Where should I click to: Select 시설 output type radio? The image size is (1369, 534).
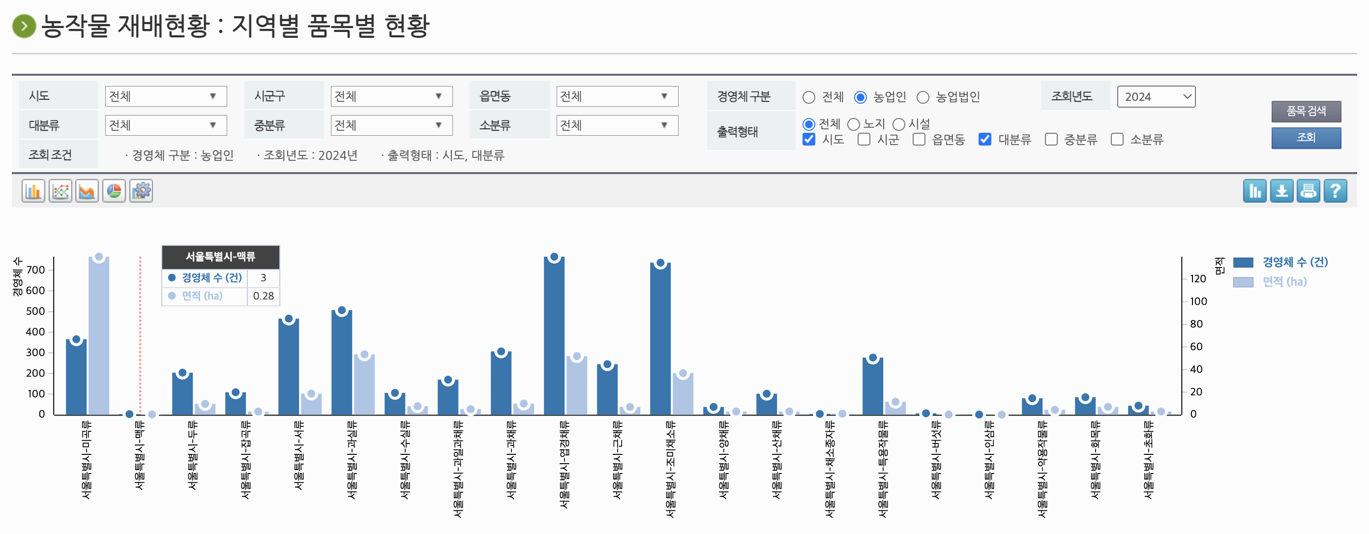(899, 124)
